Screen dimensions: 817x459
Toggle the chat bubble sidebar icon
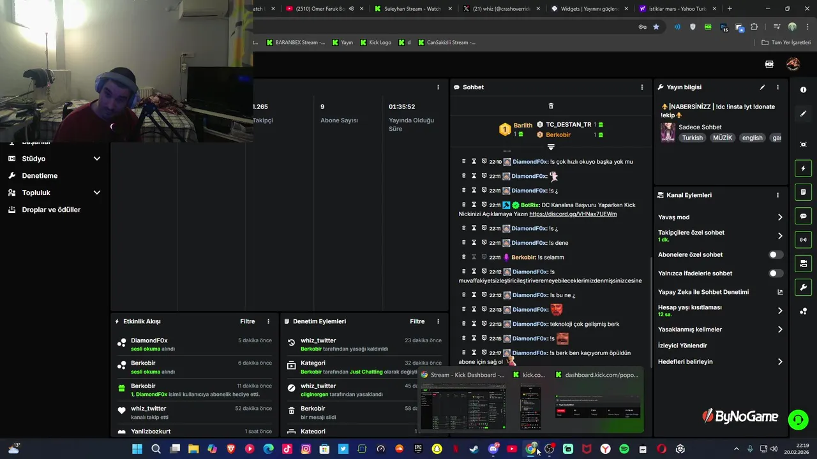point(803,216)
